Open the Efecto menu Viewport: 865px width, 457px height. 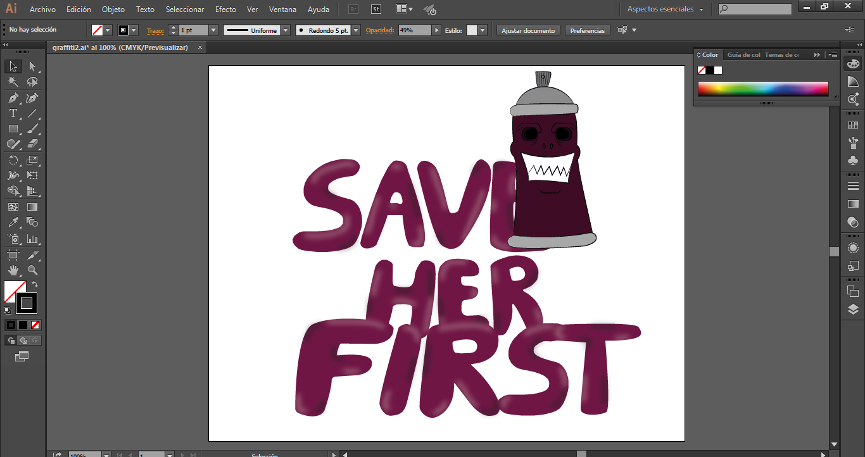pyautogui.click(x=225, y=9)
